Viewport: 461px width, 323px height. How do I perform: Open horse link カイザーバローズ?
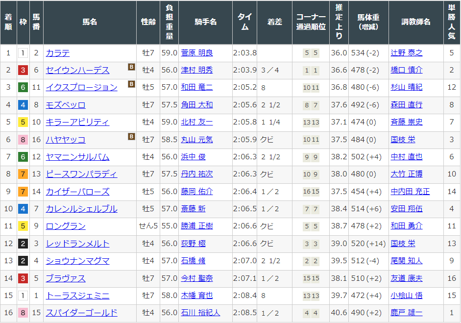[77, 192]
